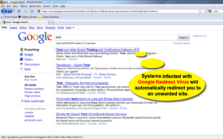223x139 pixels.
Task: Open Bandwidth Speed Test result link
Action: pos(91,114)
